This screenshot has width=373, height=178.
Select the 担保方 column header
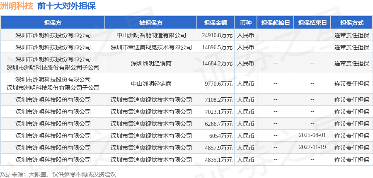[53, 23]
